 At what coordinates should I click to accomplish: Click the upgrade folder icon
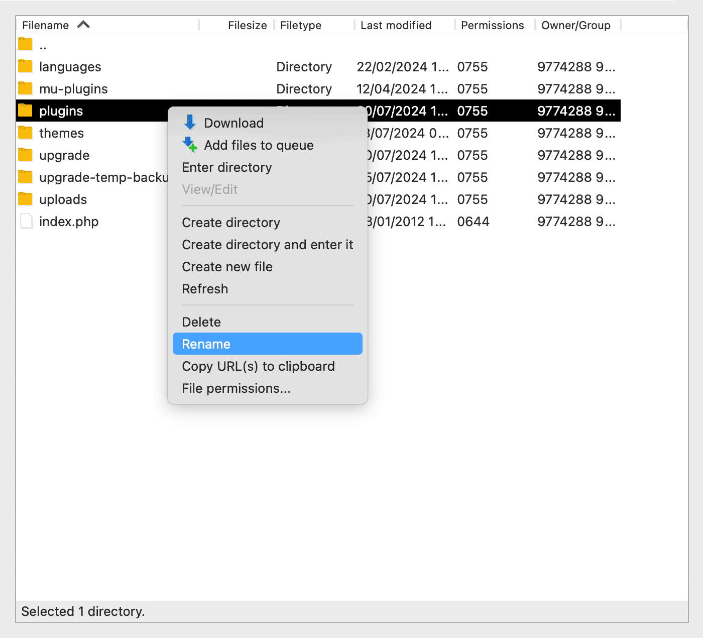25,155
